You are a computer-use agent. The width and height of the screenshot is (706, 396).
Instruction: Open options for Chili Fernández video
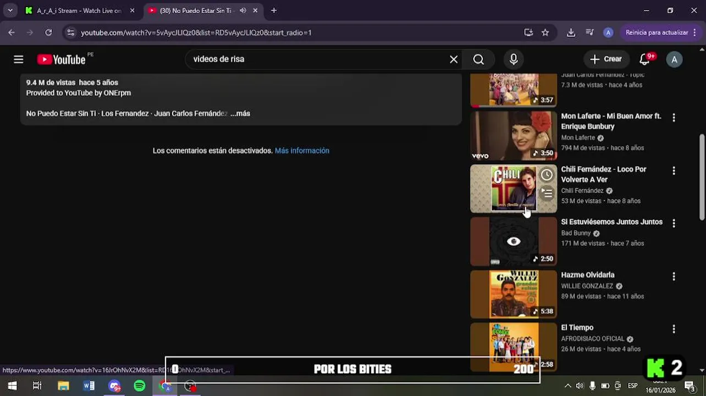pyautogui.click(x=674, y=170)
